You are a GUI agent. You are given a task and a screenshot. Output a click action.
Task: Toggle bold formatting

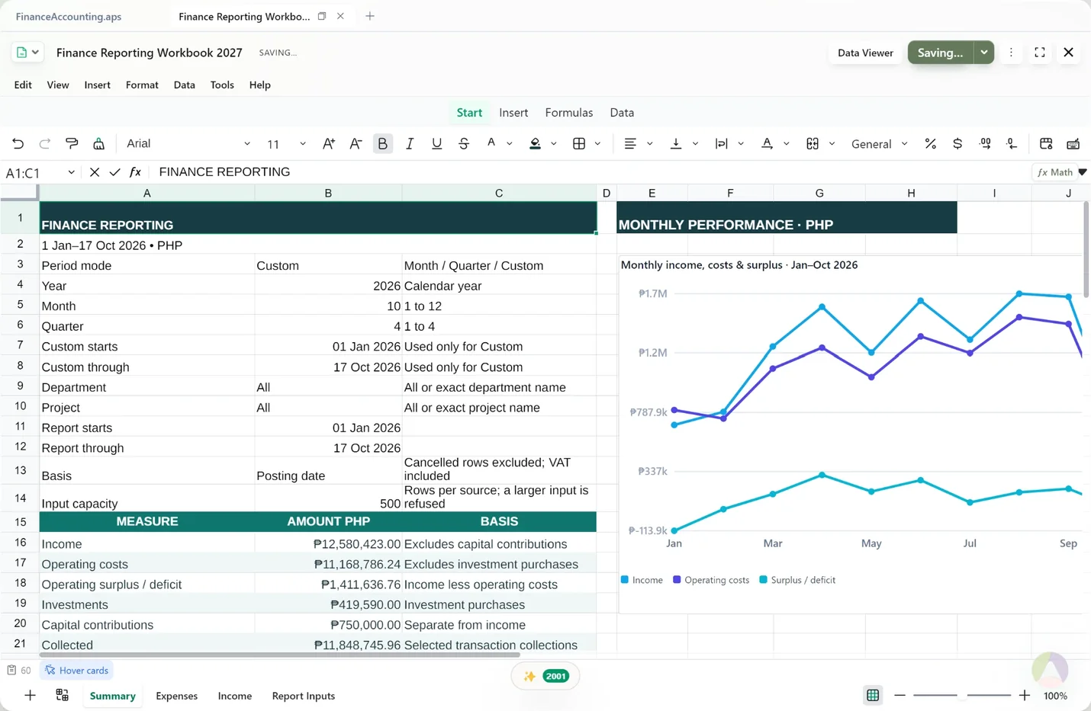pyautogui.click(x=383, y=143)
